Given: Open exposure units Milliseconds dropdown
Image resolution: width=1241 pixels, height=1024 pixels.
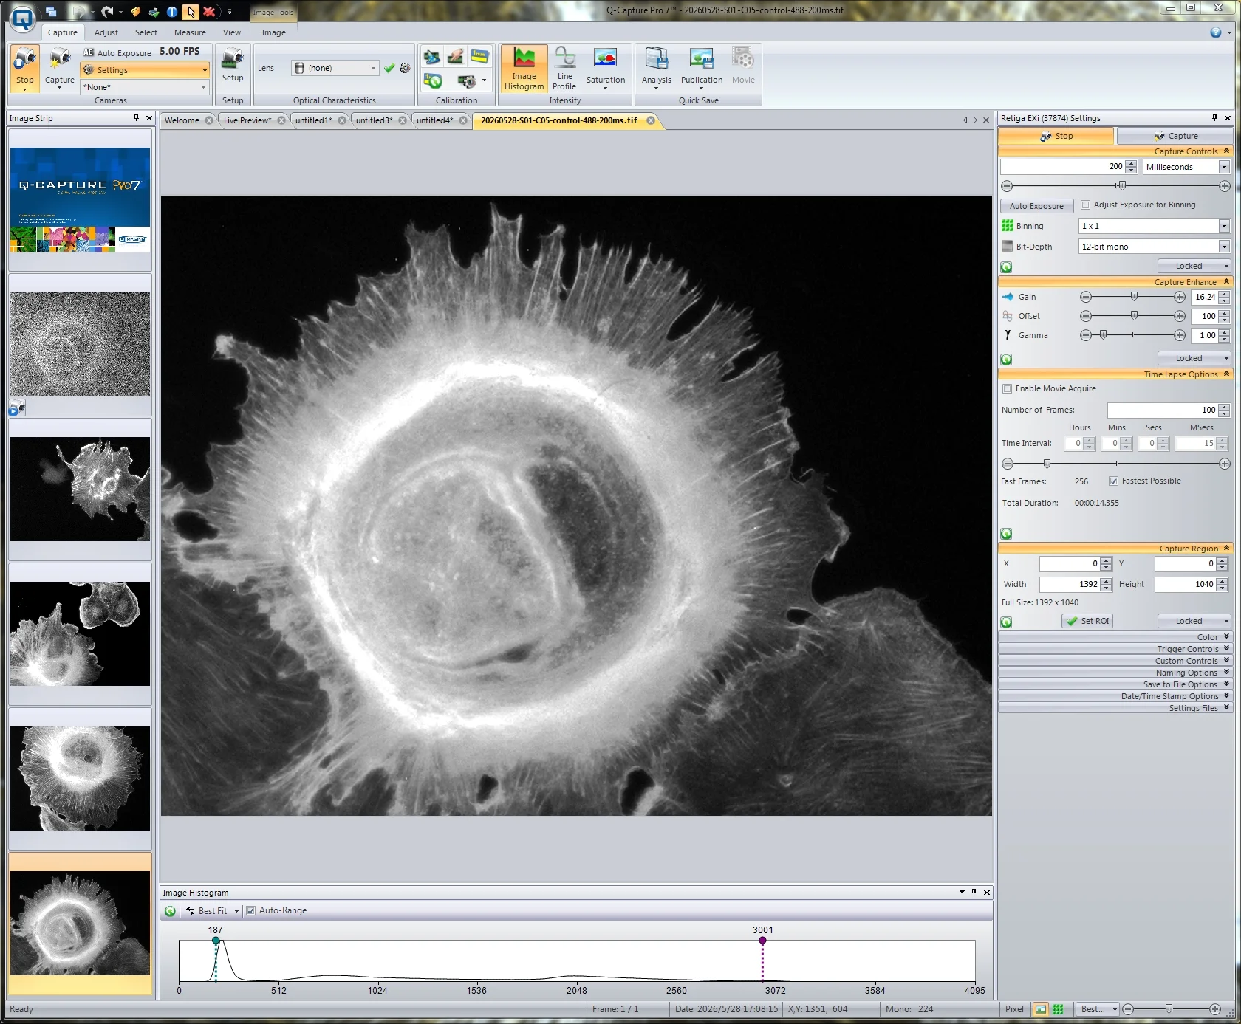Looking at the screenshot, I should point(1224,167).
